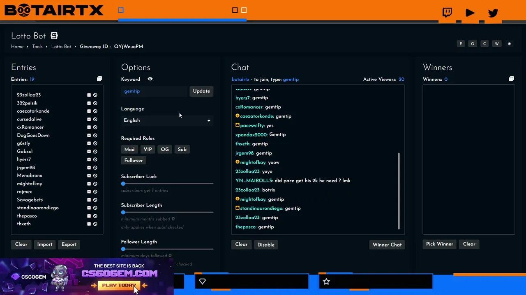
Task: Adjust the Subscriber Luck slider handle
Action: (x=123, y=184)
